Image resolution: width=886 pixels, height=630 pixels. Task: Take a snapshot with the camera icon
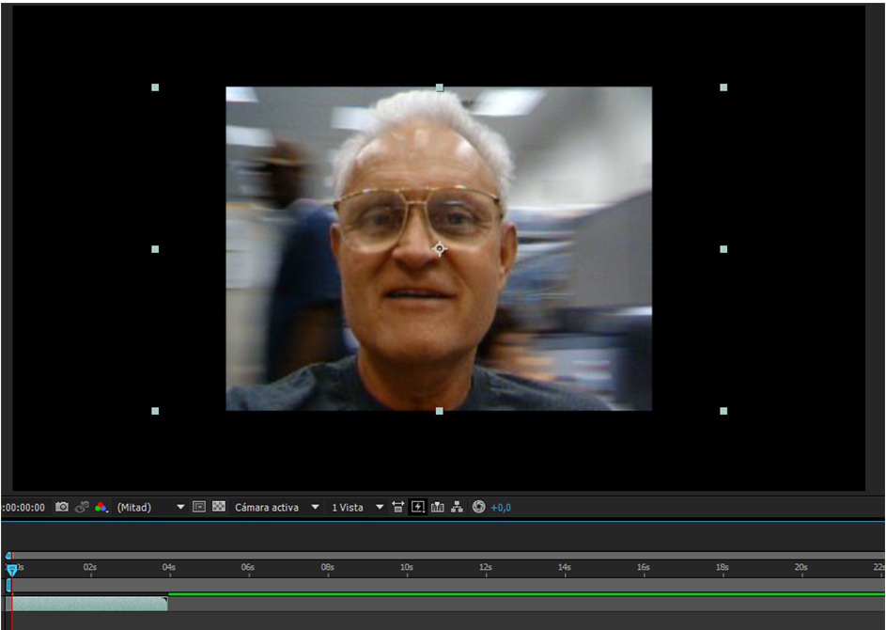[x=62, y=507]
